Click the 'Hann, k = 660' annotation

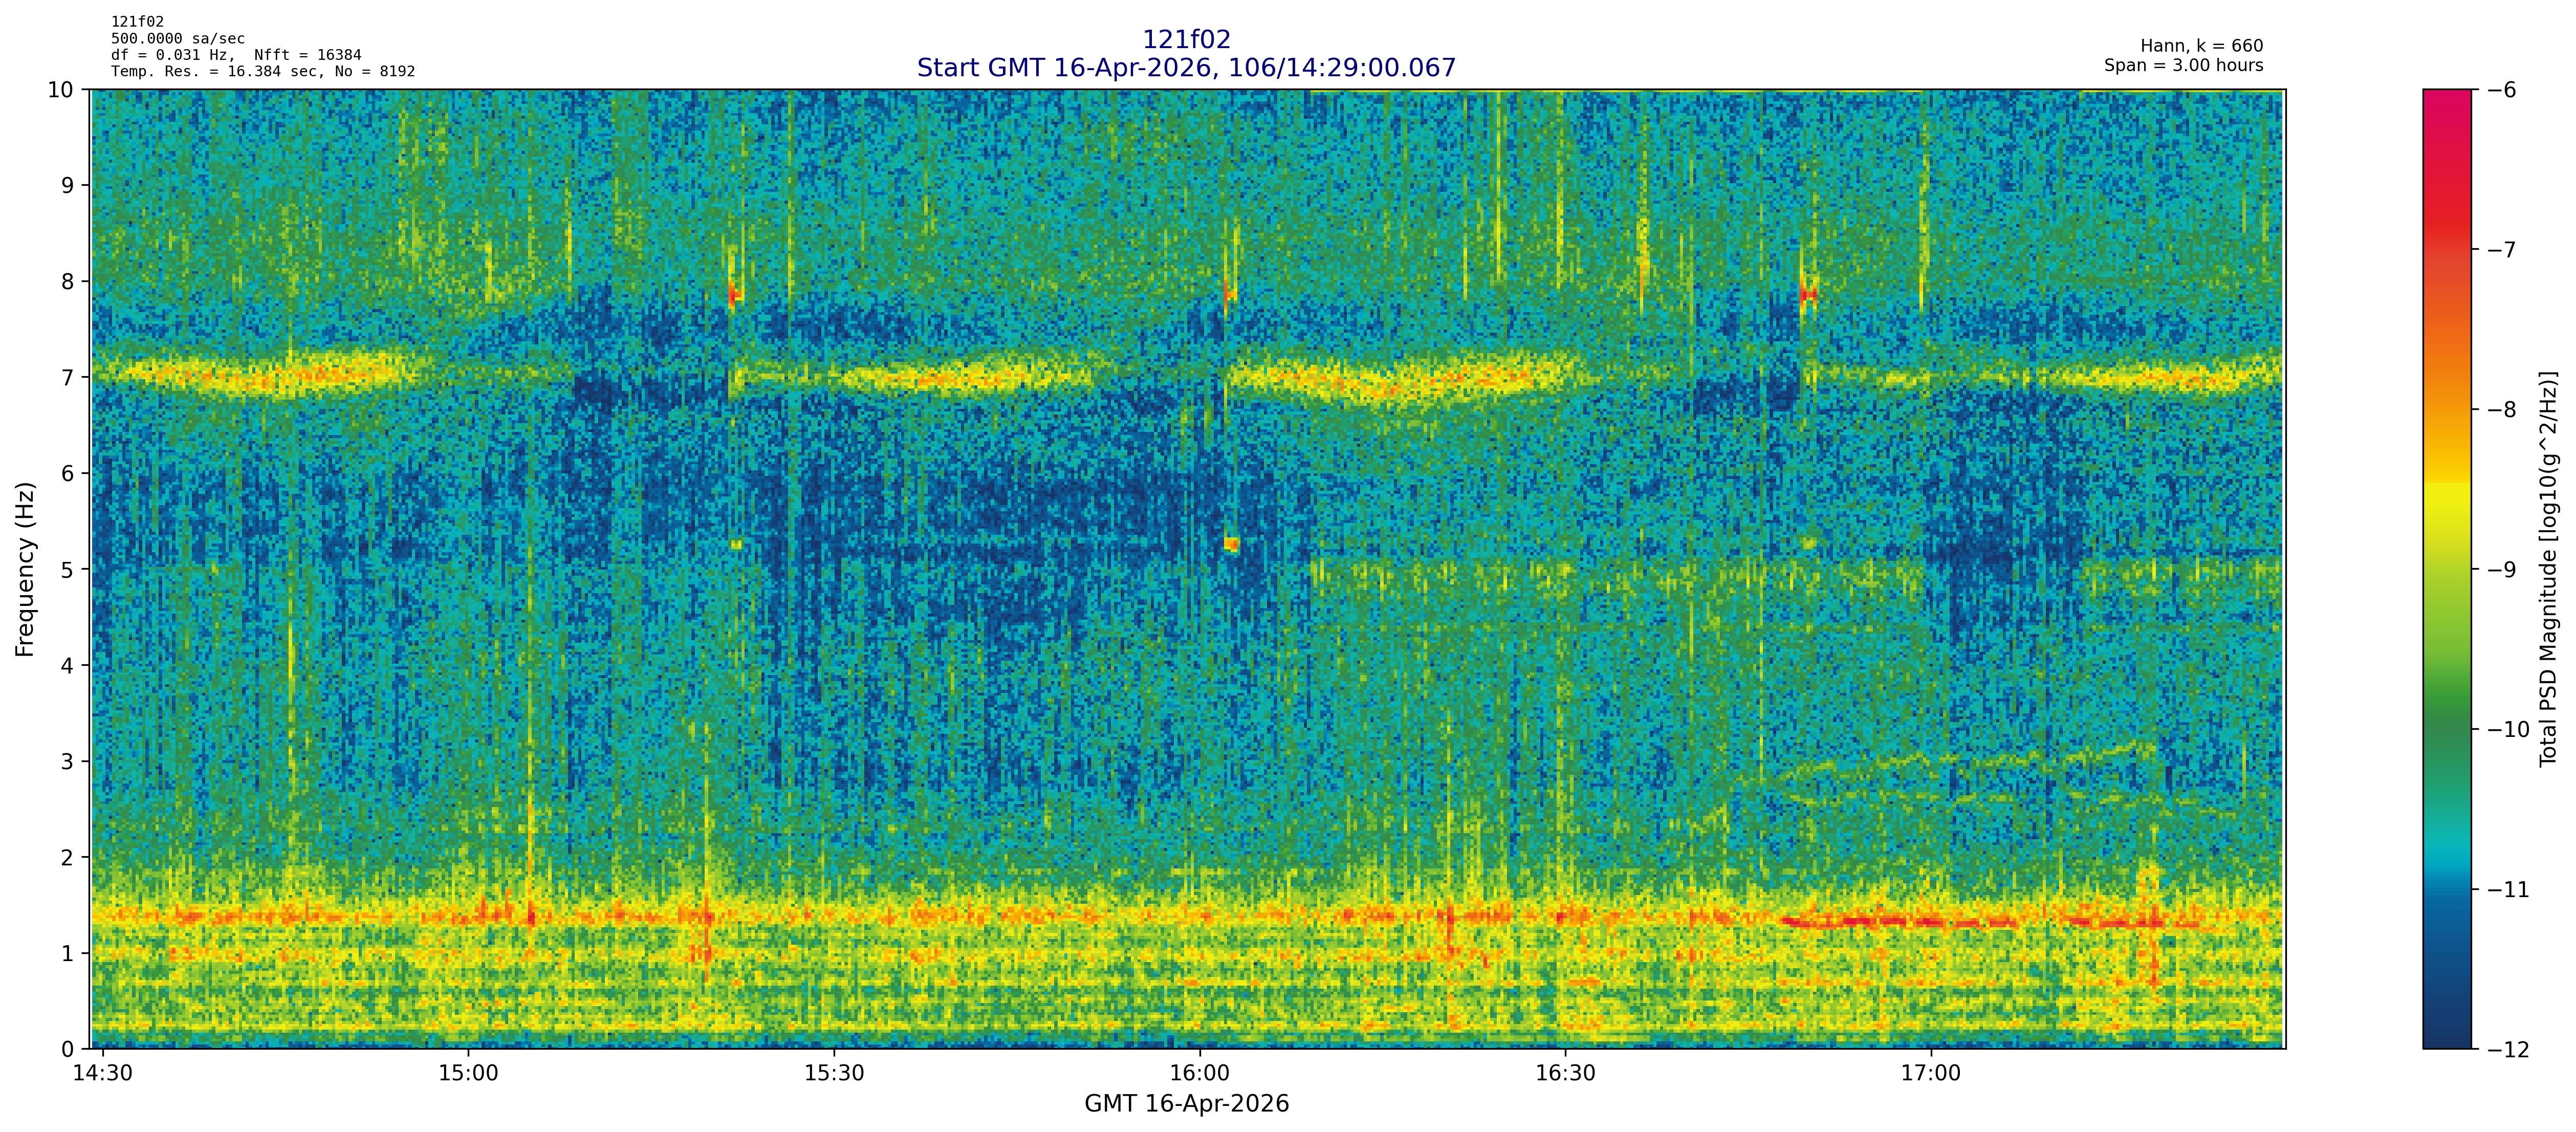(2201, 46)
